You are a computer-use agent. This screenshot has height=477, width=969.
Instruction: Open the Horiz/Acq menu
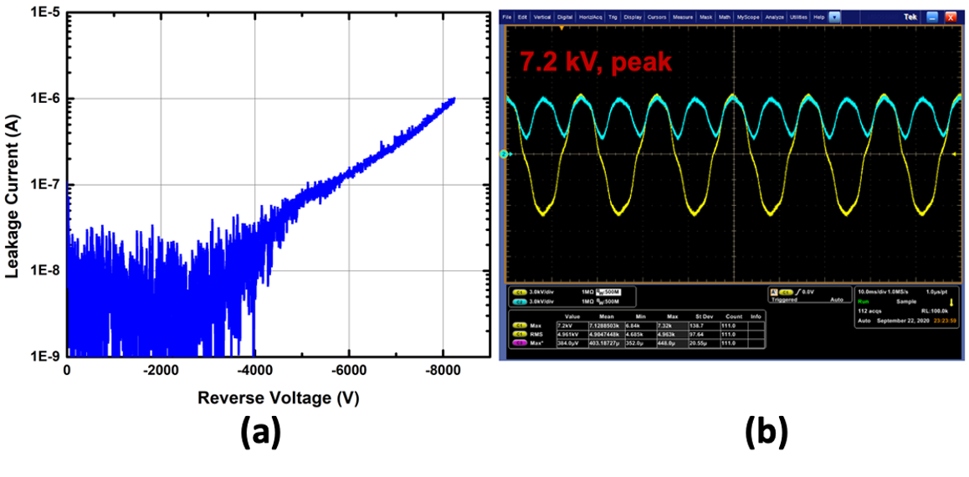pyautogui.click(x=589, y=17)
